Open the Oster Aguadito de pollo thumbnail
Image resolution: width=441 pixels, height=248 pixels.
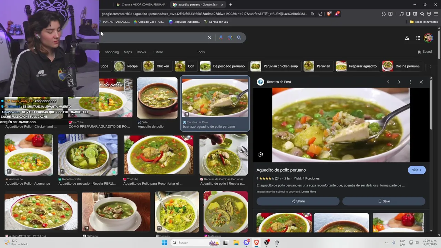coord(157,98)
